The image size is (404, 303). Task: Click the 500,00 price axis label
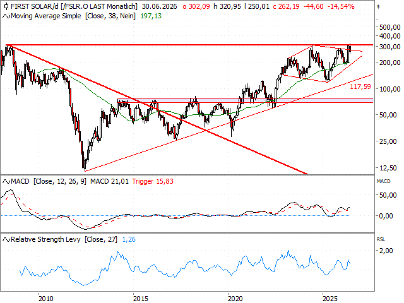(x=390, y=27)
